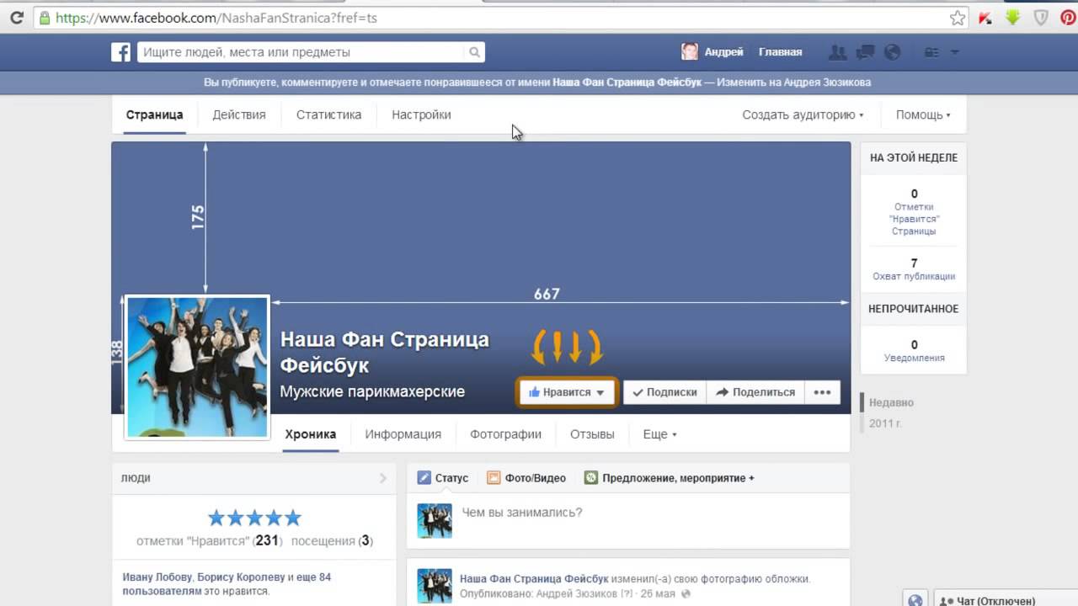Jump to 2011 г. on timeline

click(x=885, y=423)
